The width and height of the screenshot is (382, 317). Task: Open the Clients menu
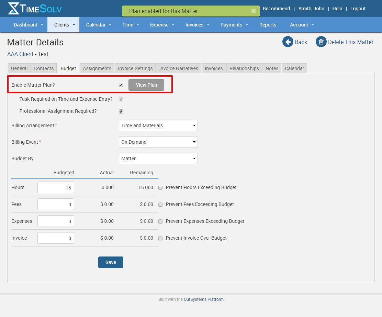[x=64, y=25]
